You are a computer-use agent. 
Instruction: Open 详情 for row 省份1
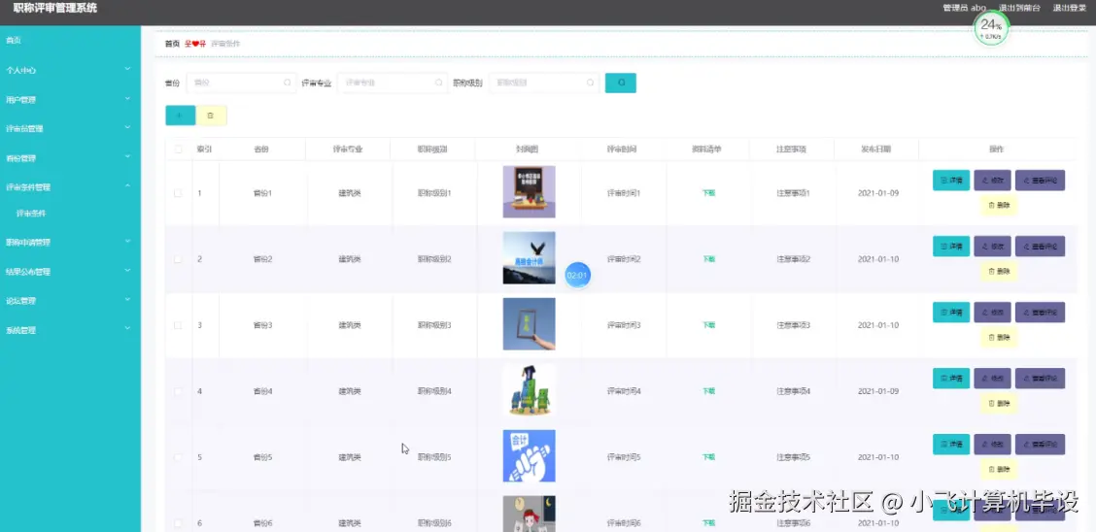(951, 181)
